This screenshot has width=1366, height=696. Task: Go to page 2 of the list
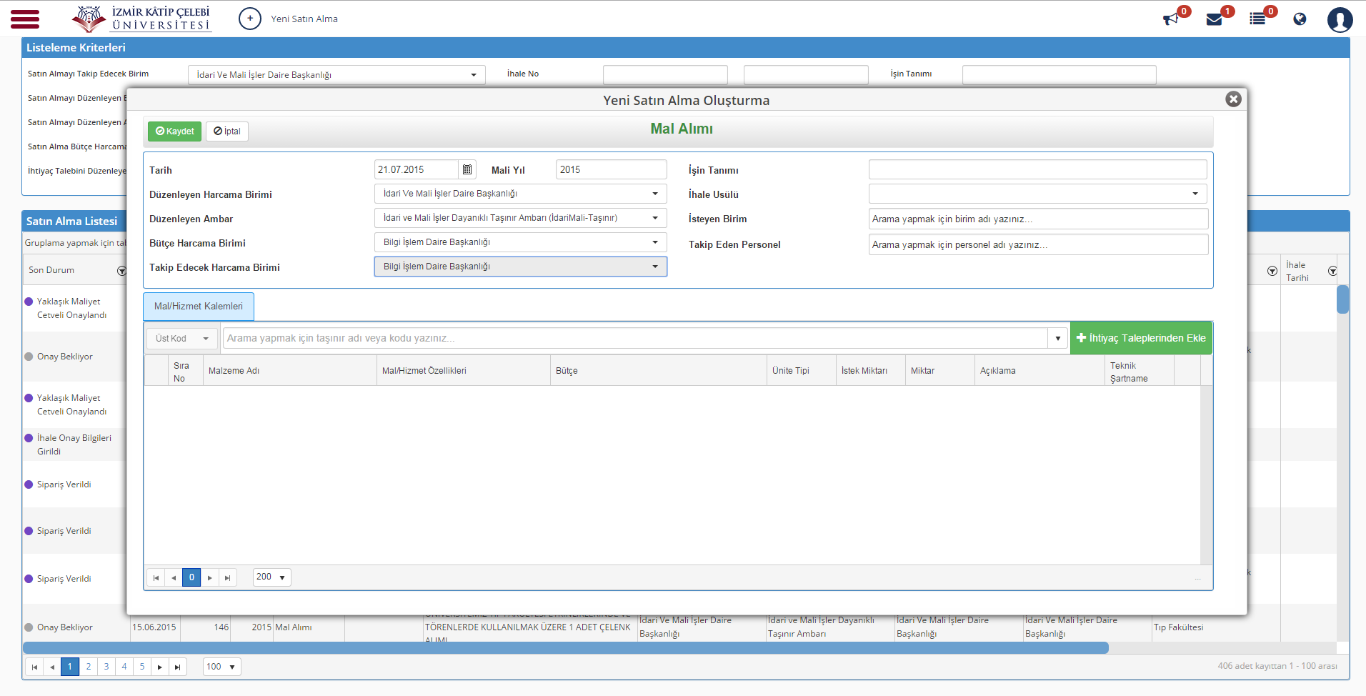click(x=88, y=667)
